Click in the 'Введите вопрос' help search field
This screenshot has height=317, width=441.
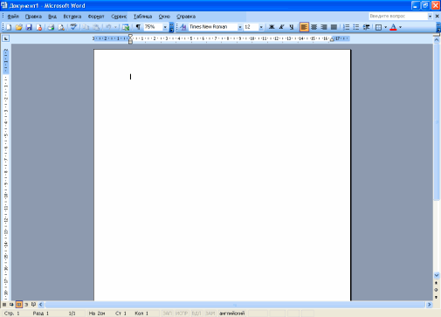[x=398, y=17]
